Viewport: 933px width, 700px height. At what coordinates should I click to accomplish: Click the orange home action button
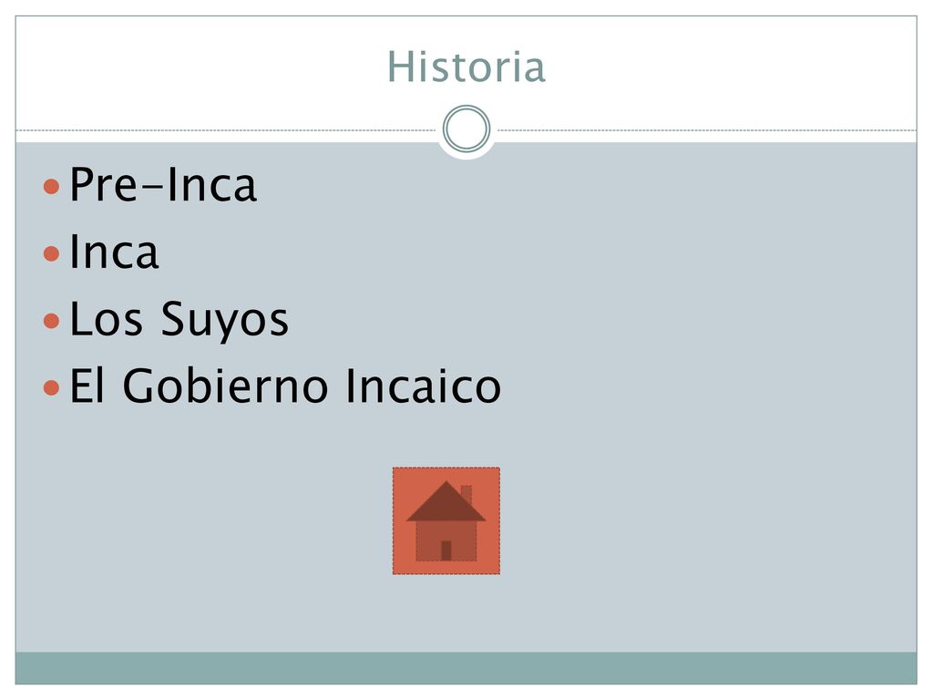click(446, 520)
